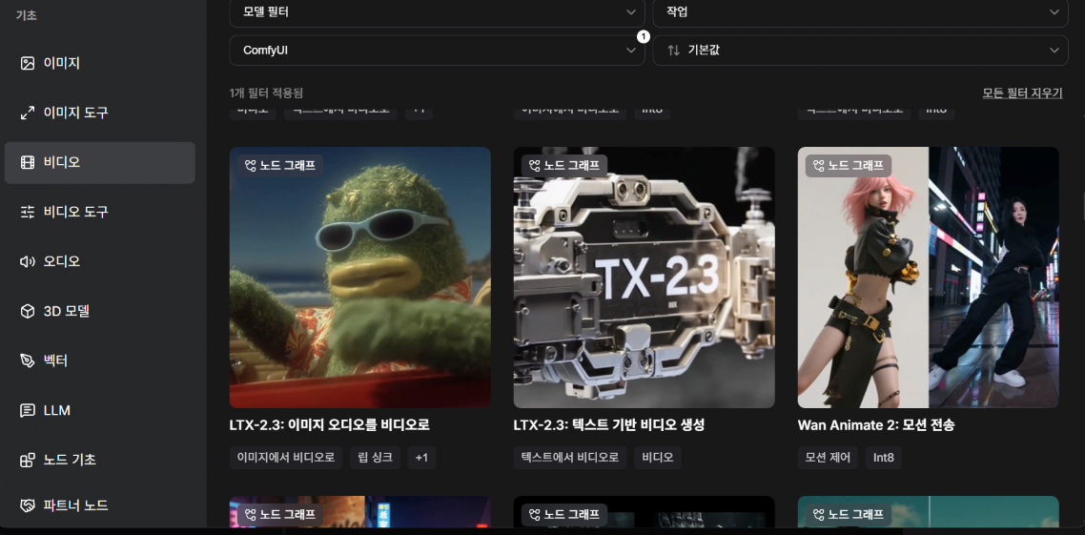1085x535 pixels.
Task: Click filter count badge 1 on ComfyUI dropdown
Action: (644, 36)
